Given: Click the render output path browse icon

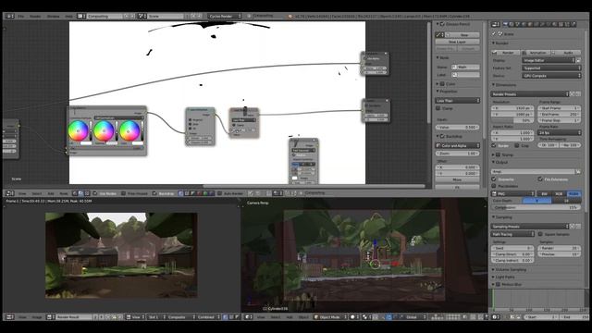Looking at the screenshot, I should coord(577,172).
